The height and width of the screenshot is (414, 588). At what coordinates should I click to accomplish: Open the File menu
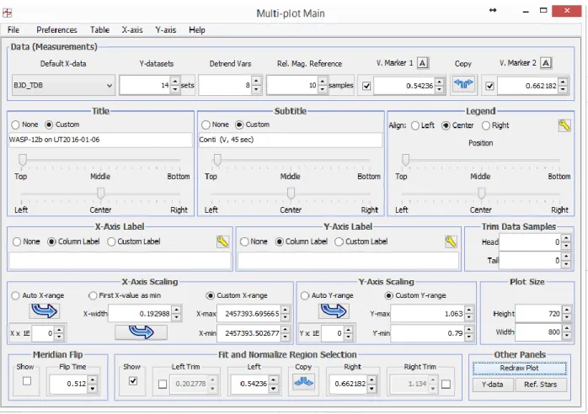13,30
